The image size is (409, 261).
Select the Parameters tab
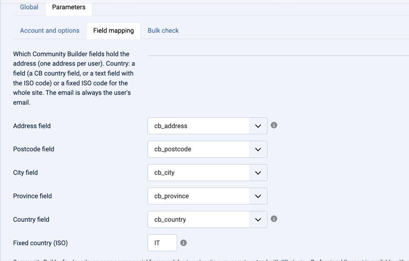[69, 7]
